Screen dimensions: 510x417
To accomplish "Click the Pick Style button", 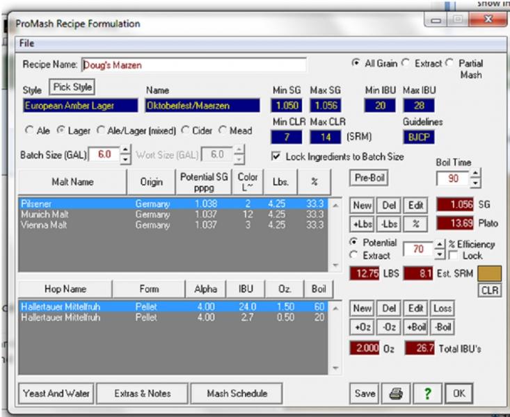I will pos(72,87).
